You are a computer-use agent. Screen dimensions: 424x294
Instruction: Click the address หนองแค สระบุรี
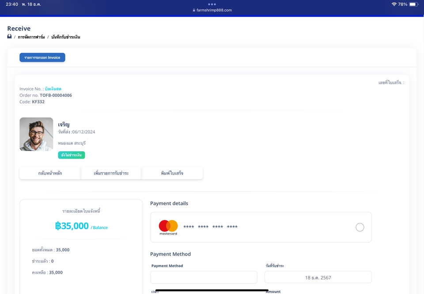click(x=72, y=143)
